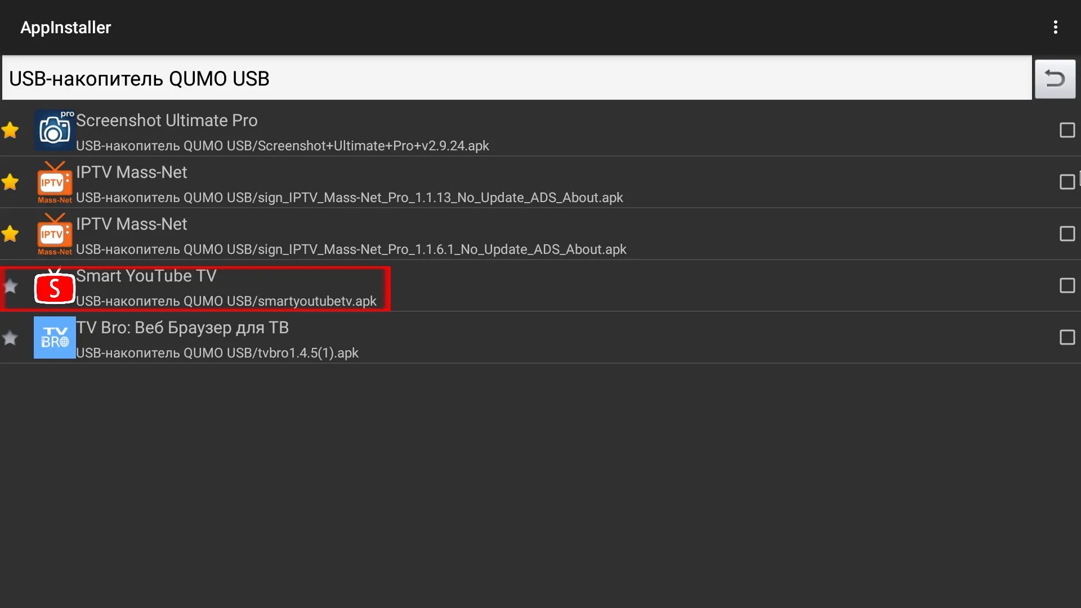This screenshot has width=1081, height=608.
Task: Click the IPTV Mass-Net 1.1.6.1 app icon
Action: 55,234
